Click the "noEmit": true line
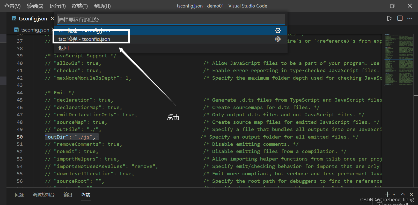The image size is (418, 205). pyautogui.click(x=72, y=151)
